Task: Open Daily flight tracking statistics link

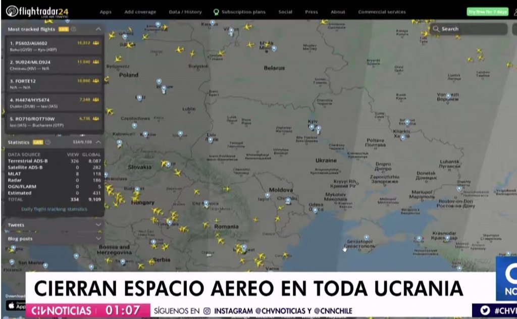Action: (x=54, y=209)
